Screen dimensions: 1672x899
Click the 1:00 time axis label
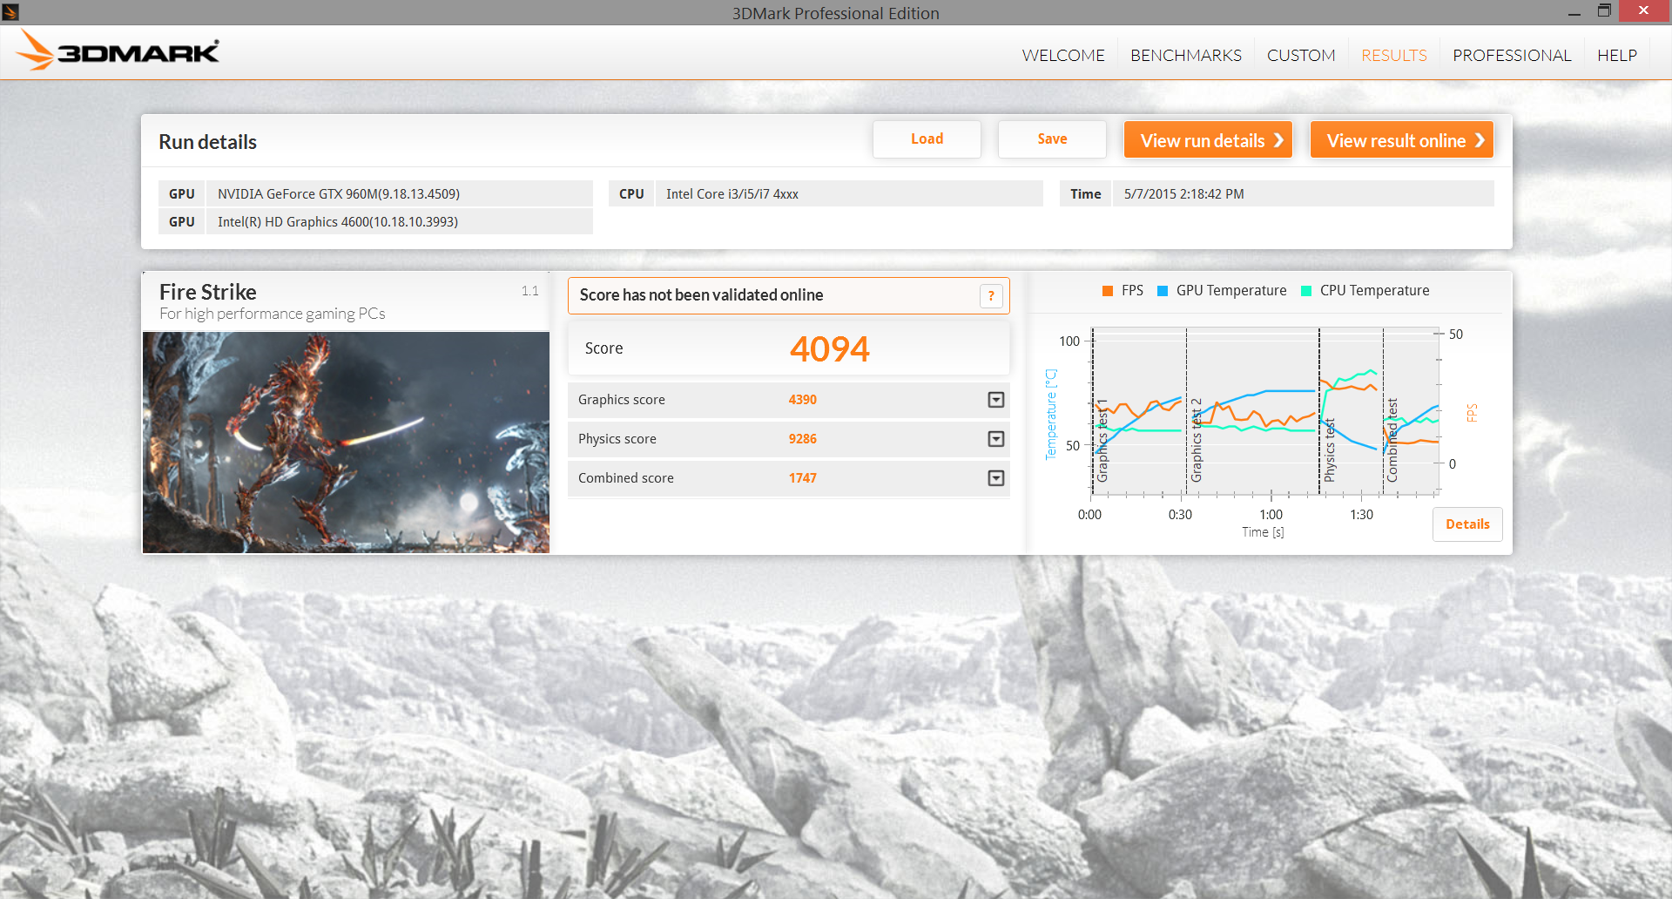pyautogui.click(x=1271, y=515)
